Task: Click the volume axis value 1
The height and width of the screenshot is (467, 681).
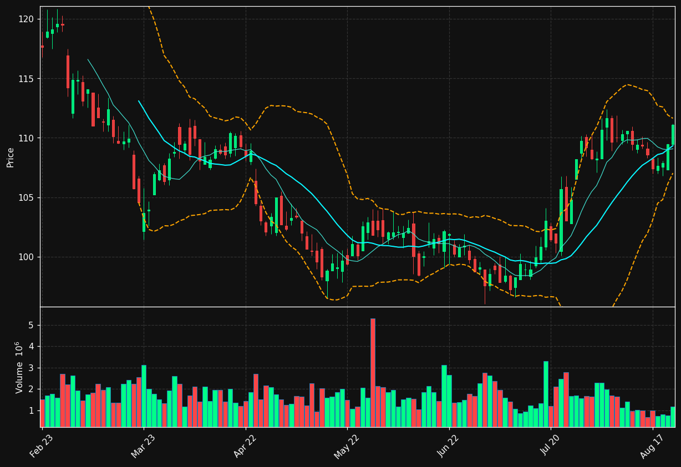Action: tap(31, 411)
